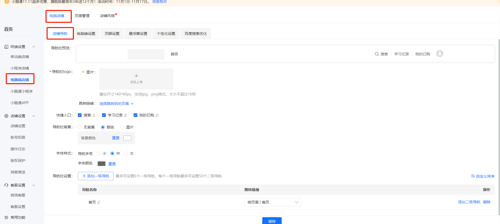Click the 添加一级导航 button
Viewport: 500px width, 224px height.
[96, 176]
